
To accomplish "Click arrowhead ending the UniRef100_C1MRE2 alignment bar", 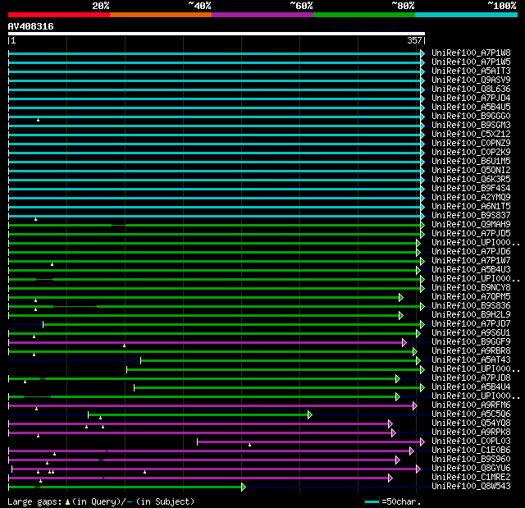I will pos(390,478).
